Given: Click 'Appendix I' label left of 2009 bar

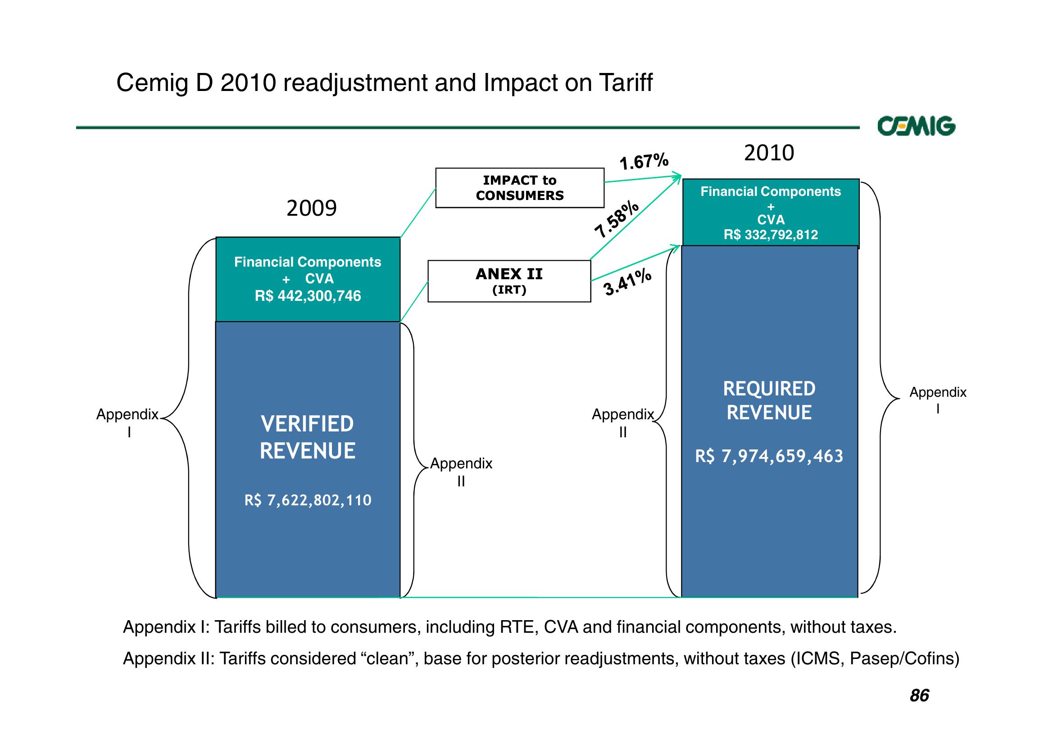Looking at the screenshot, I should 127,423.
